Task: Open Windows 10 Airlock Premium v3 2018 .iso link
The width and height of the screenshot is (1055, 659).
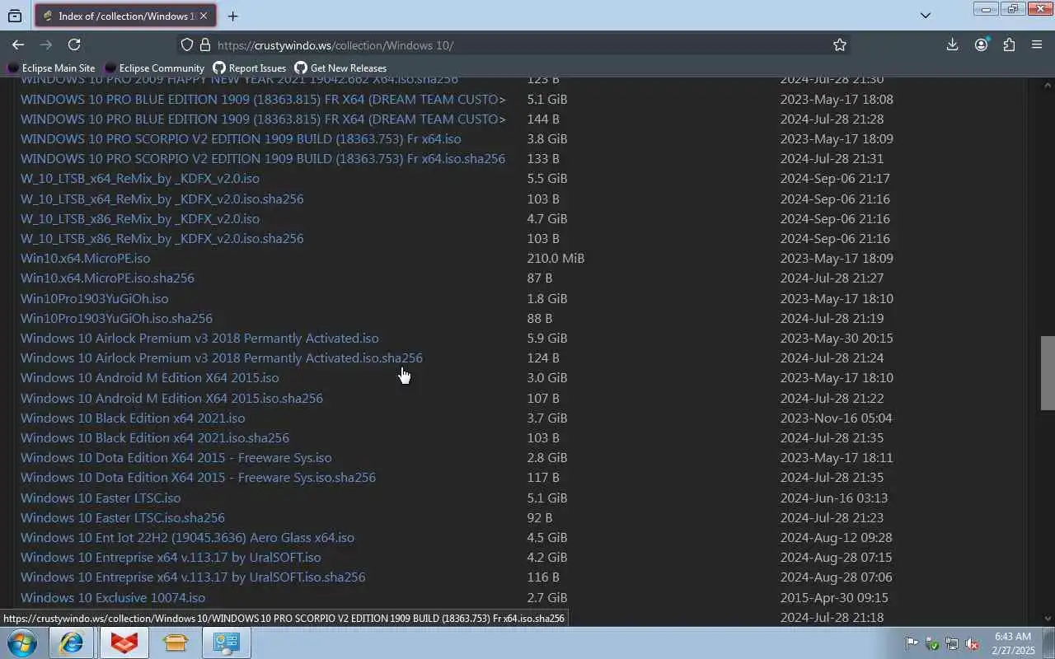Action: (x=199, y=339)
